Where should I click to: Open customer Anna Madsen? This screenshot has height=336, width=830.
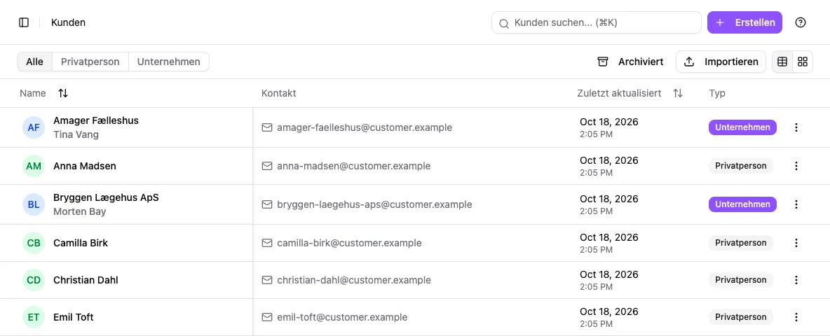[85, 166]
